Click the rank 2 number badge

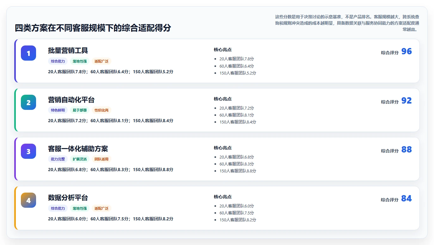(x=28, y=102)
